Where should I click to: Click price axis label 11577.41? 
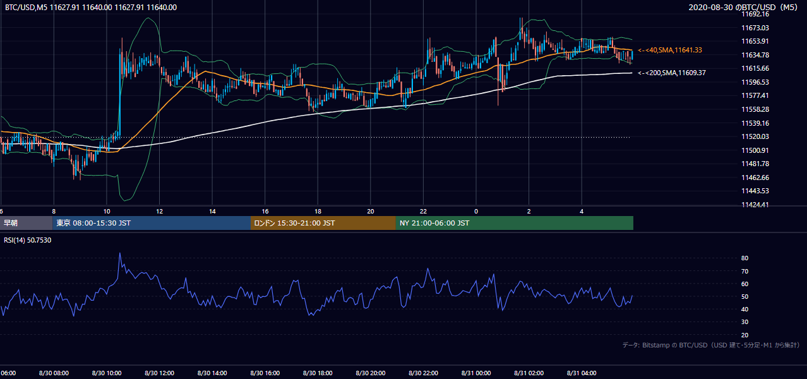755,95
